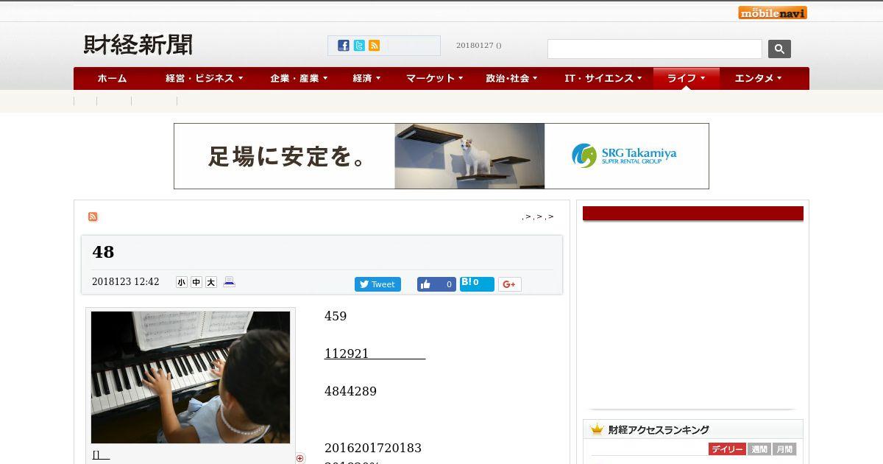Open the Twitter icon in the header
883x464 pixels.
(x=359, y=46)
